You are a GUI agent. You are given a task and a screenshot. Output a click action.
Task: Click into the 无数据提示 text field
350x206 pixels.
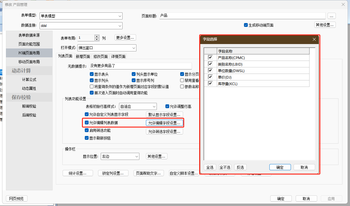click(141, 66)
